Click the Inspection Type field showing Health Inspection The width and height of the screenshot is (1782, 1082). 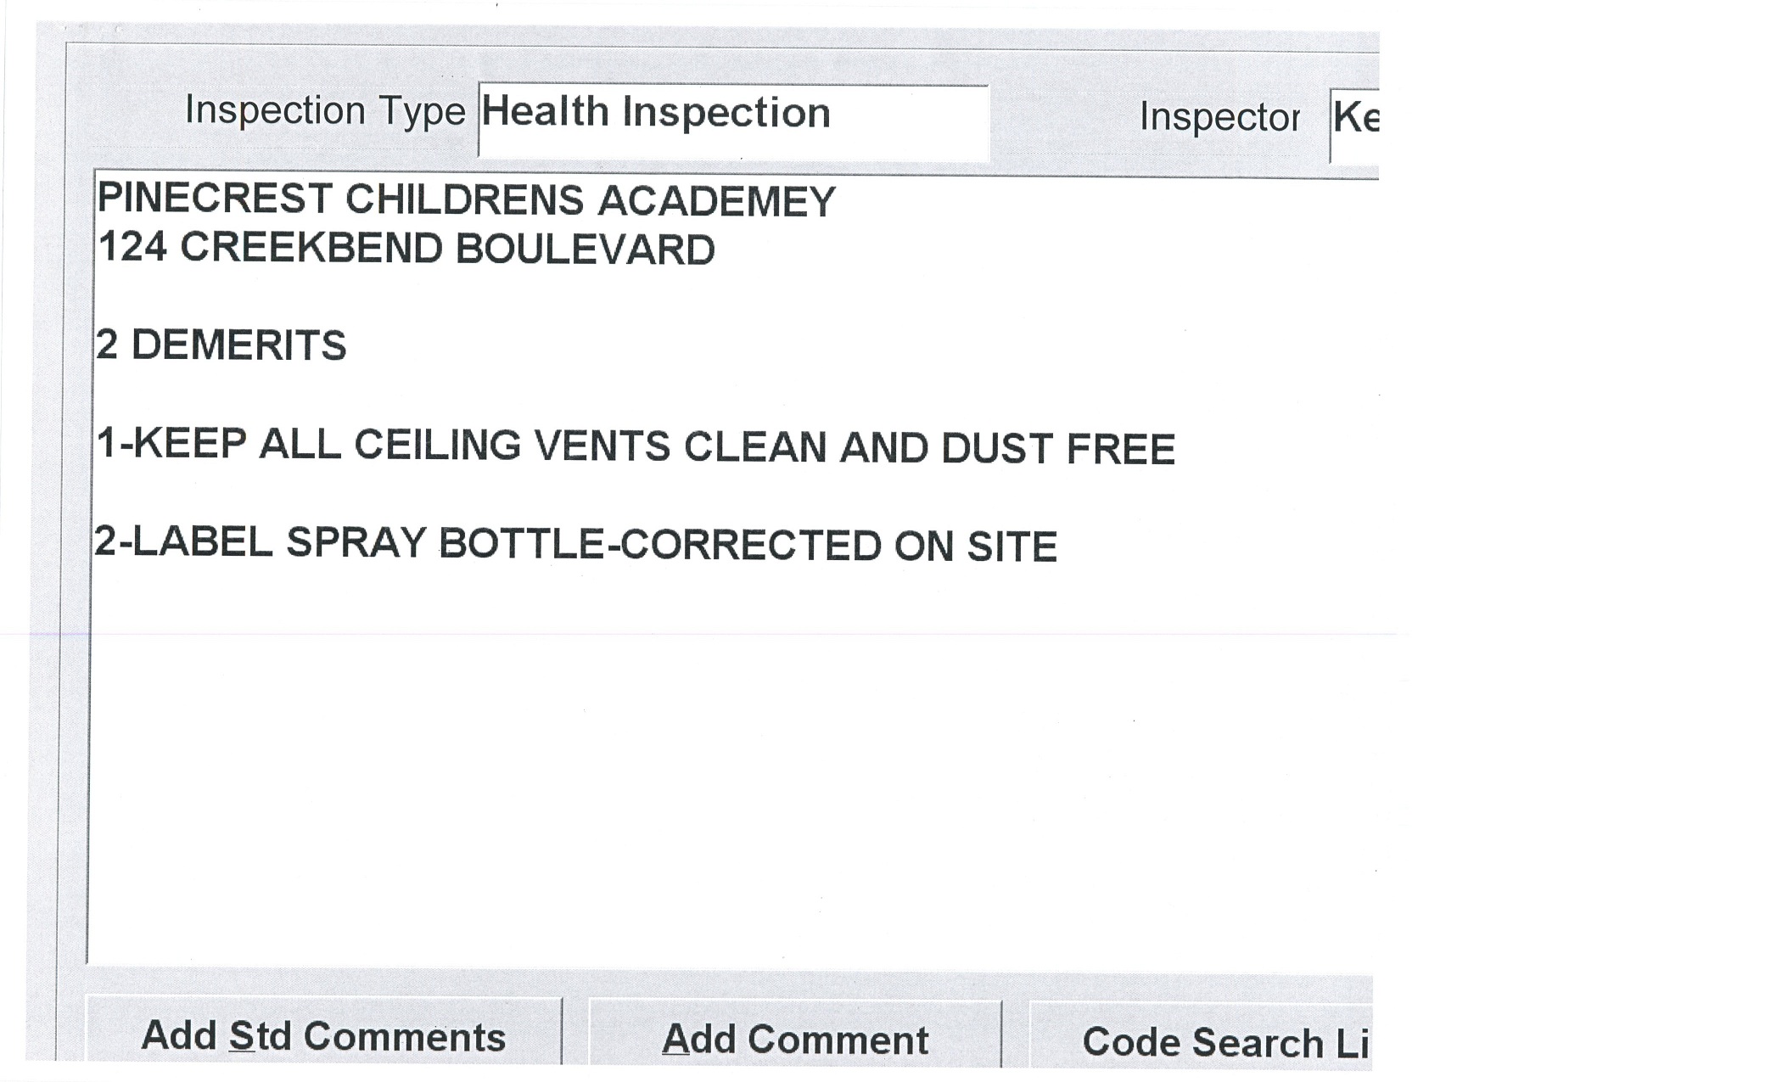coord(733,120)
